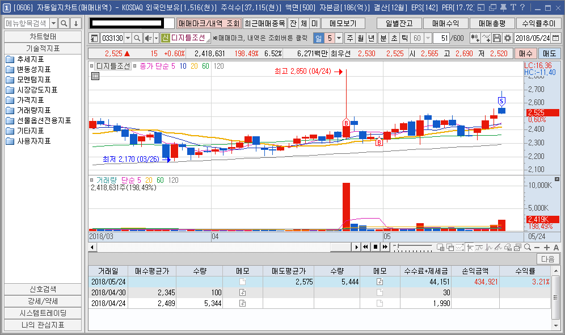Click the A text auto-scale icon

(556, 248)
